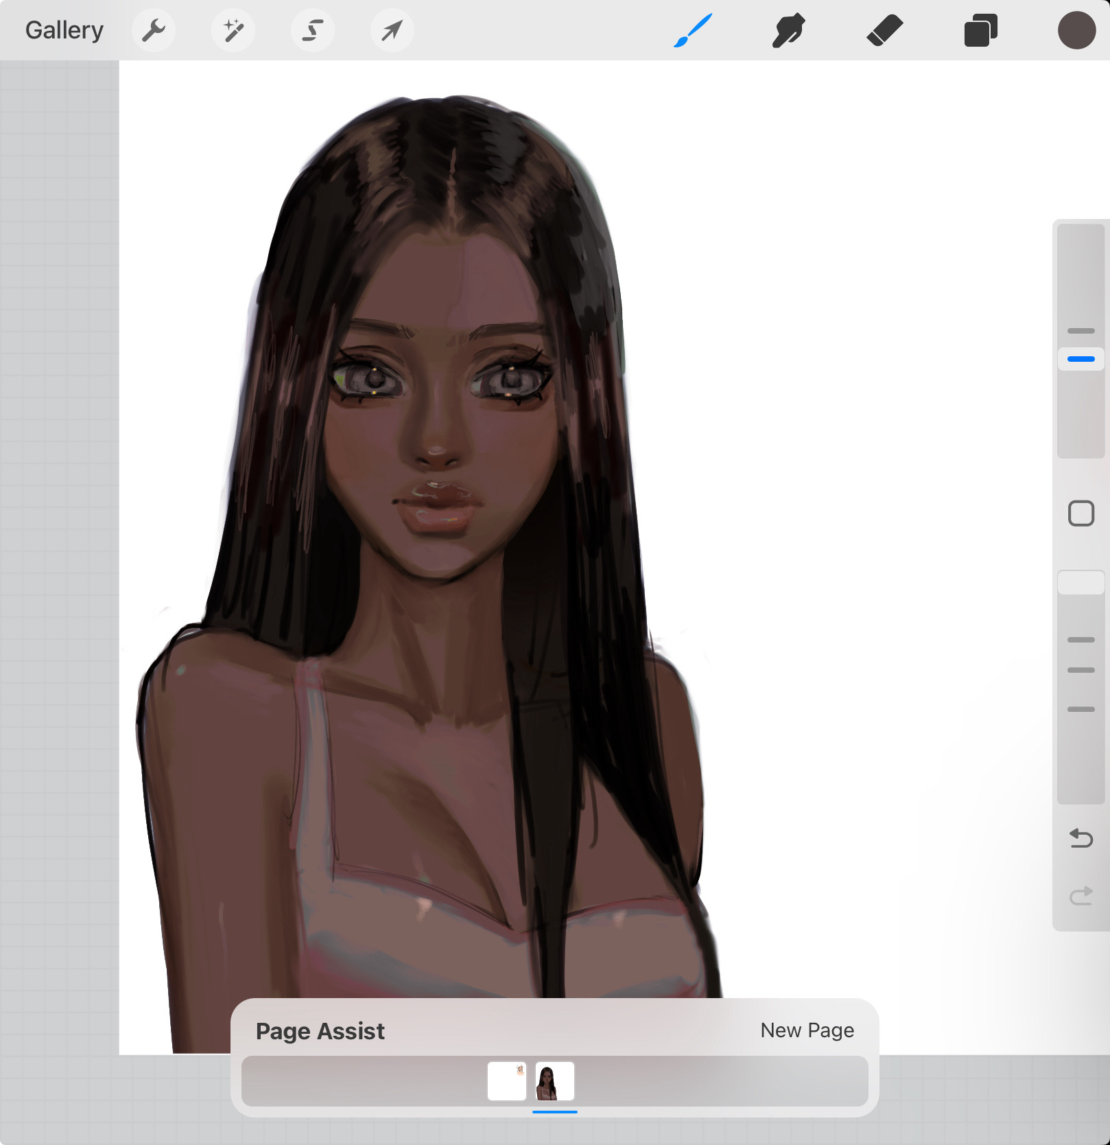Activate the Selection tool

[313, 30]
